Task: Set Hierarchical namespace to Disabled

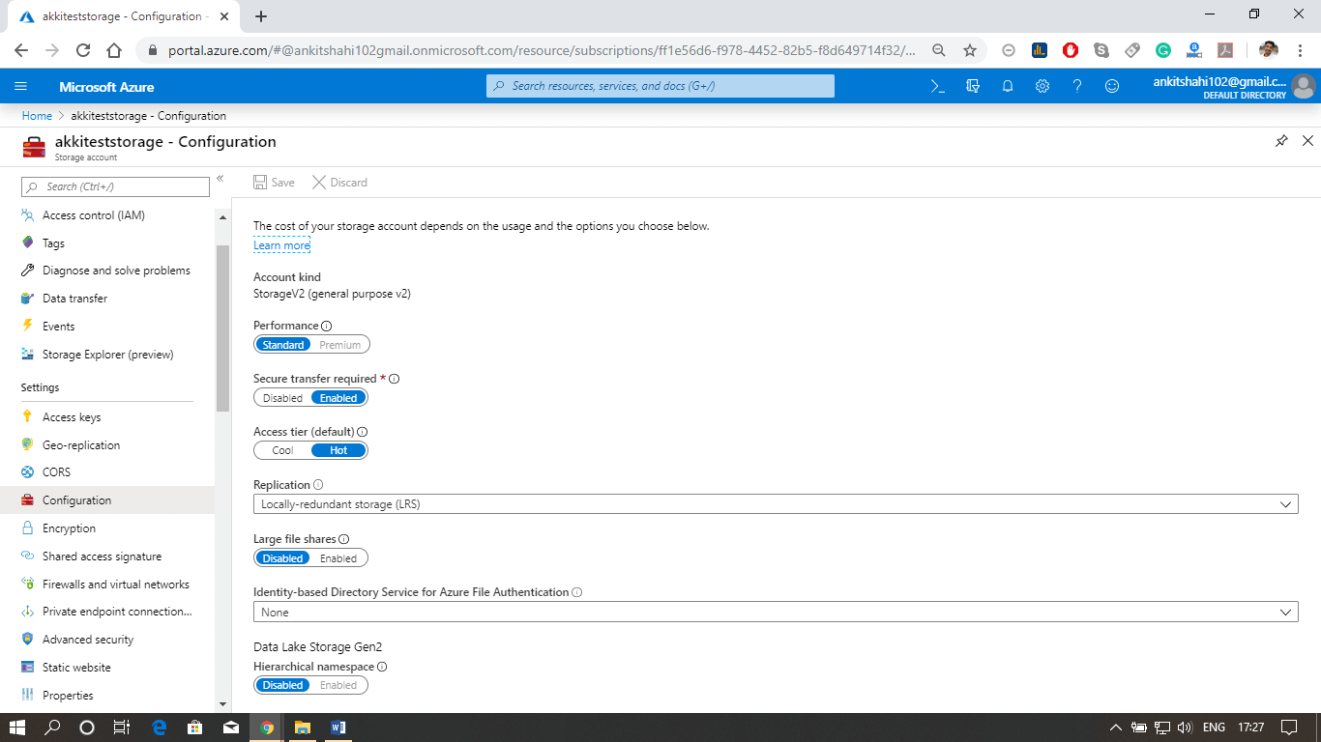Action: pyautogui.click(x=283, y=685)
